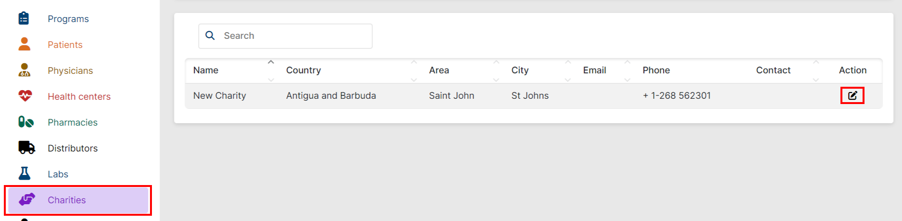Open the Pharmacies sidebar link
The height and width of the screenshot is (221, 902).
(x=73, y=122)
